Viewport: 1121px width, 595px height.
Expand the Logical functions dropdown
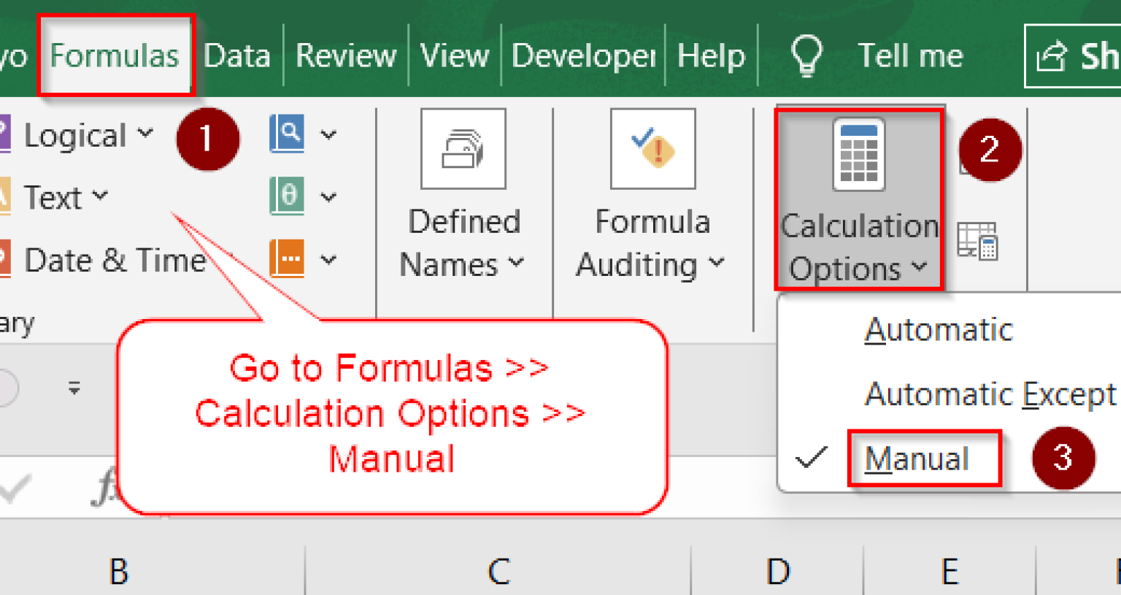[147, 134]
